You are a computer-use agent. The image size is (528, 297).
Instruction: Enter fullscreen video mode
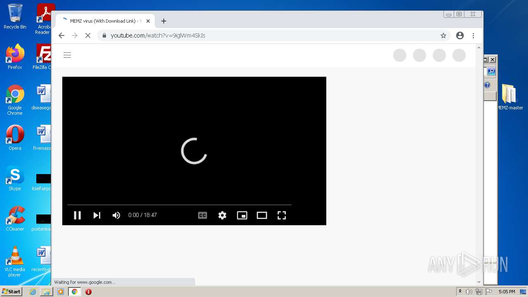point(282,215)
